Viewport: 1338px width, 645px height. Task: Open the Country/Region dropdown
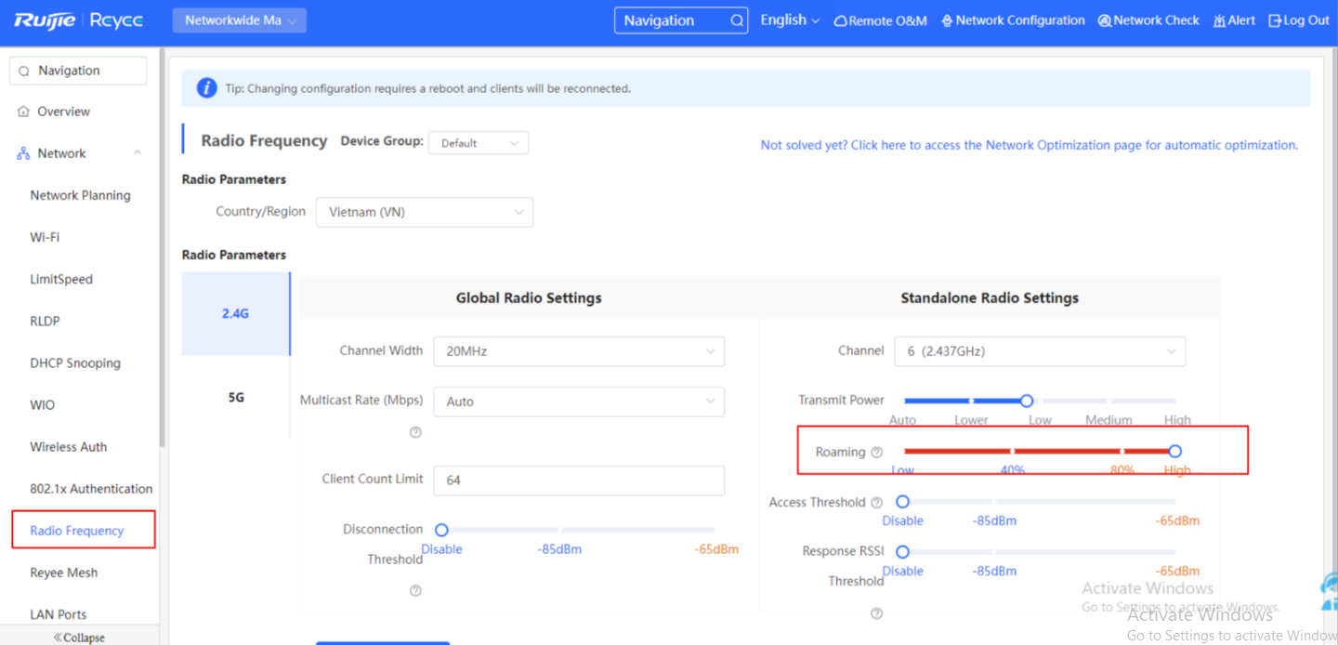click(x=425, y=212)
